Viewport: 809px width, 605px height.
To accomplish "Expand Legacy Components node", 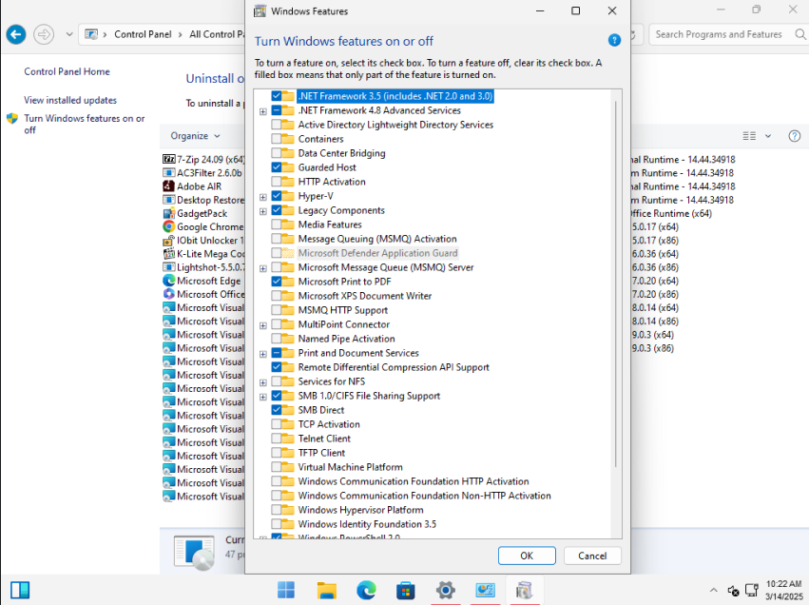I will pos(263,211).
